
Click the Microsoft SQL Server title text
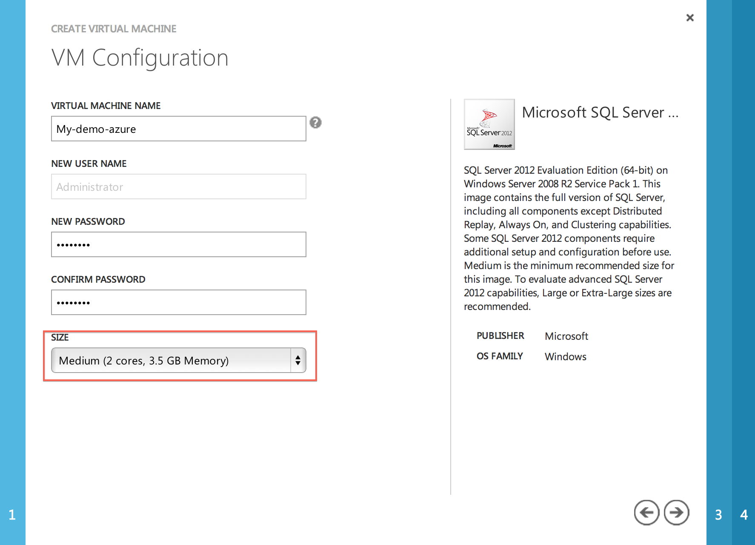(x=600, y=112)
